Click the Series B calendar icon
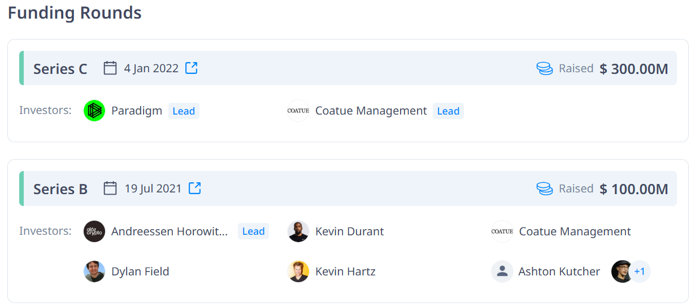Viewport: 695px width, 307px height. [110, 188]
